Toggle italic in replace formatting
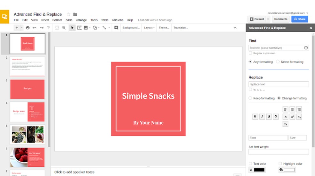The height and width of the screenshot is (176, 315). pyautogui.click(x=262, y=116)
